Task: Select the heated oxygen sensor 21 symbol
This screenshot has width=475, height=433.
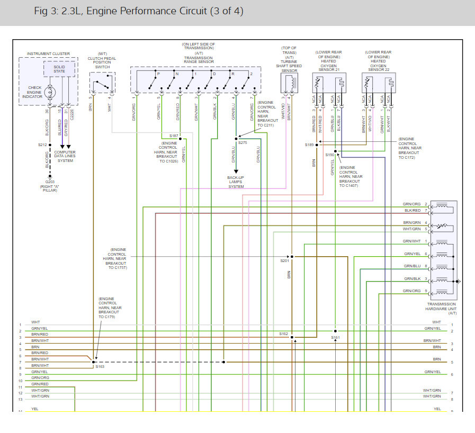Action: pos(329,84)
